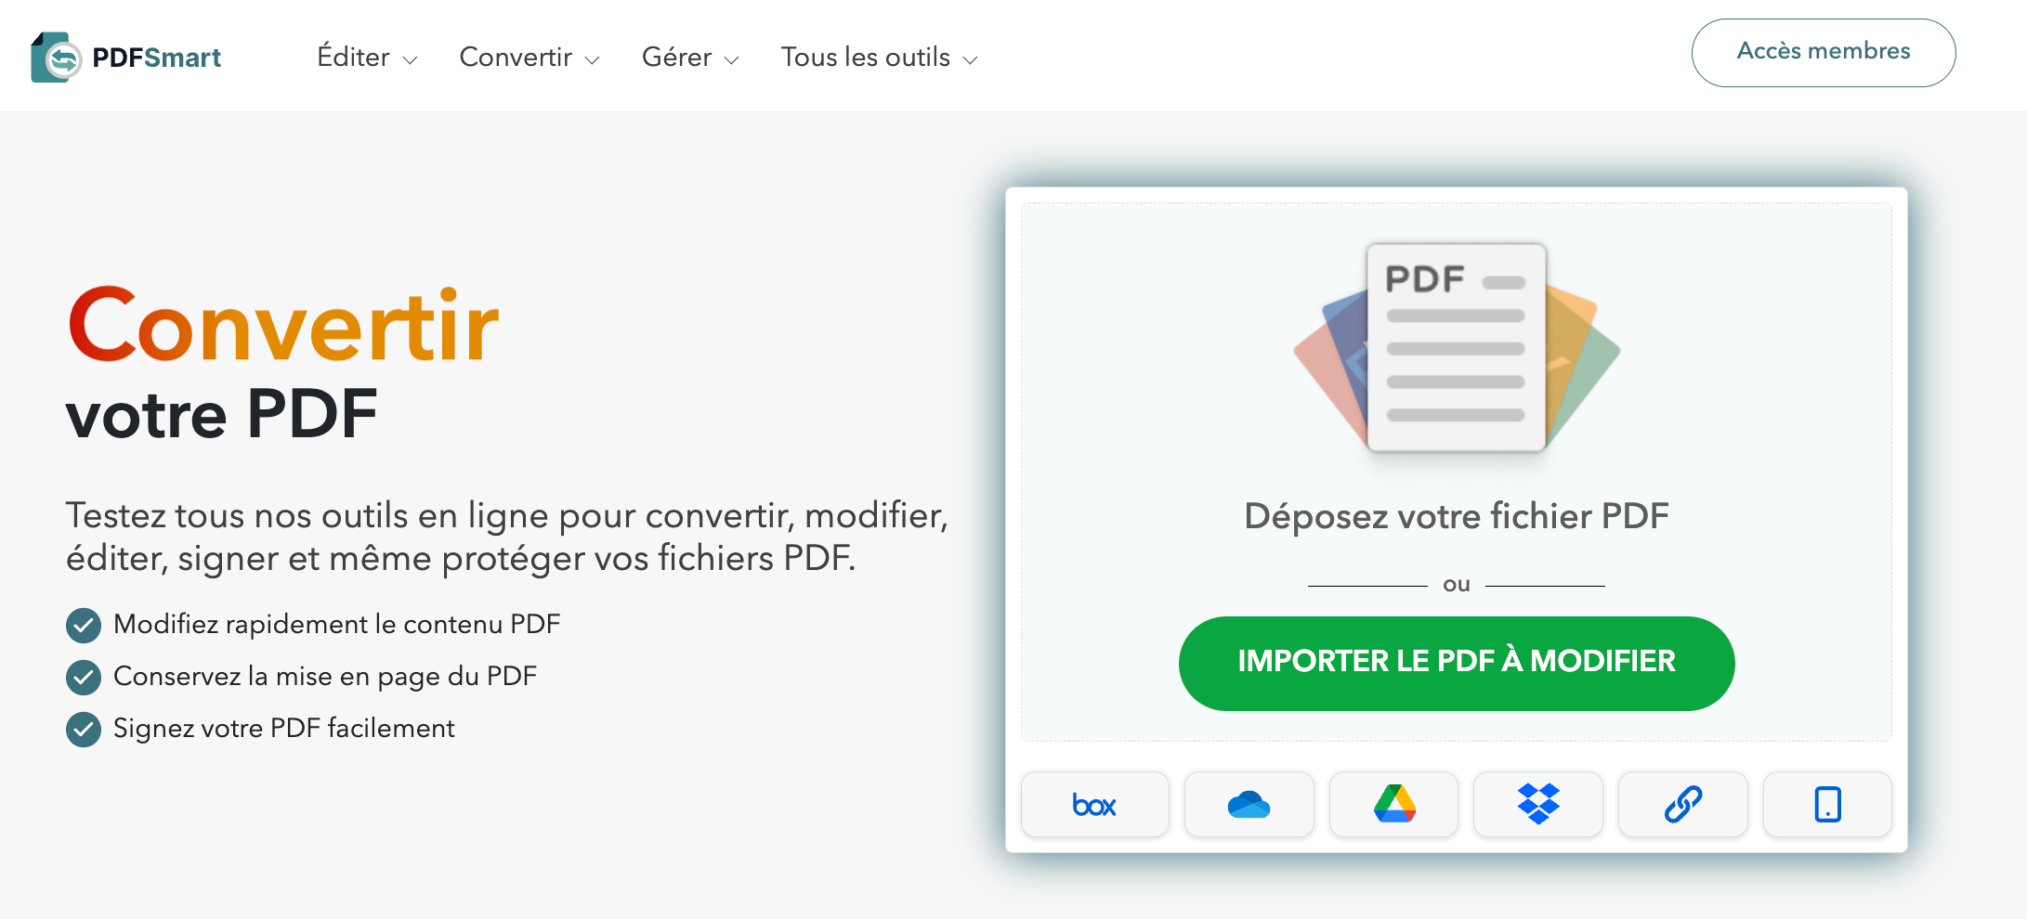Viewport: 2027px width, 919px height.
Task: Click the link/URL import icon
Action: point(1682,805)
